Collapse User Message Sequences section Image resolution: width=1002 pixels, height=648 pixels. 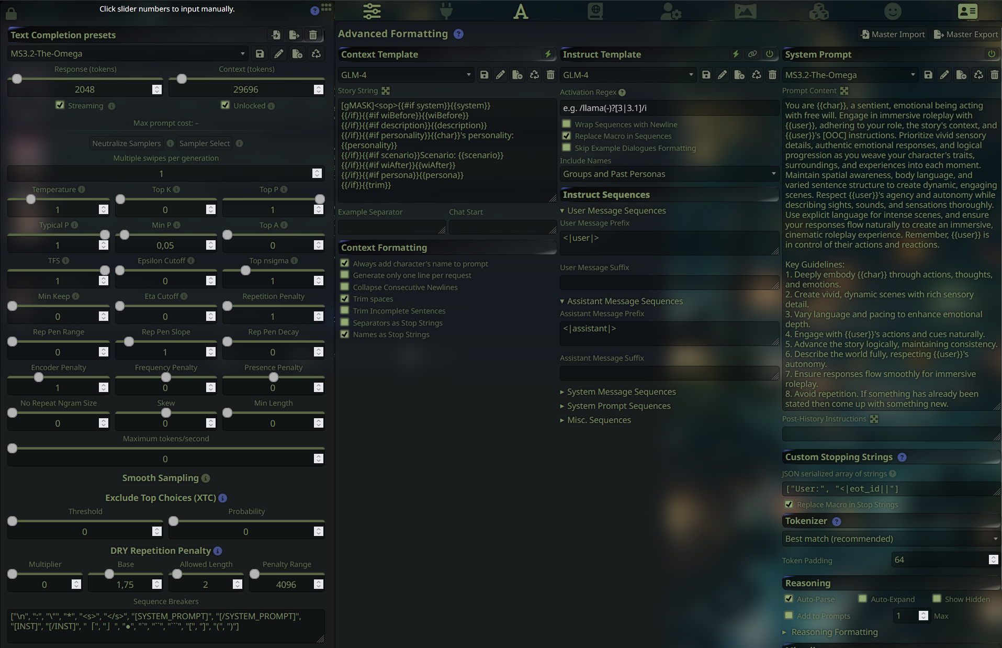pos(613,210)
